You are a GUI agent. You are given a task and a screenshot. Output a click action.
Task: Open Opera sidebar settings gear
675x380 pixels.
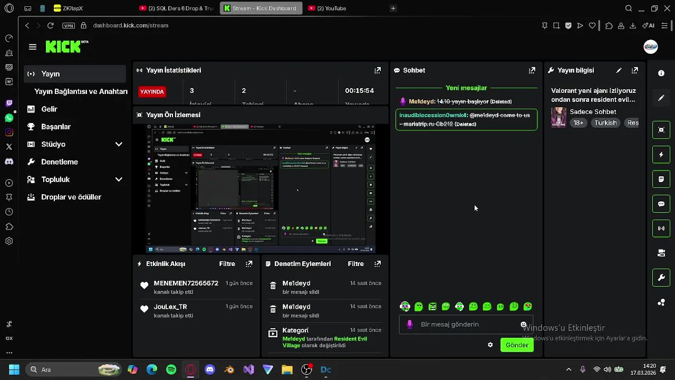[x=9, y=241]
